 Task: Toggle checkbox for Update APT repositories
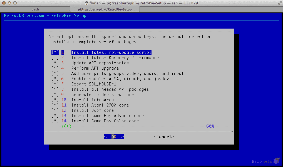tap(55, 63)
